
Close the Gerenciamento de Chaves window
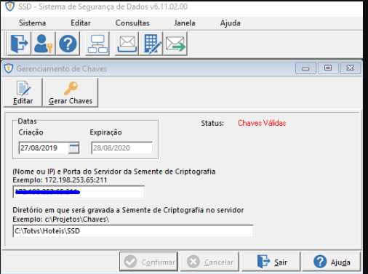(x=350, y=68)
